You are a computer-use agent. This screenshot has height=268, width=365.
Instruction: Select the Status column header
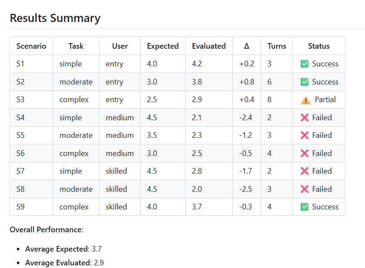[x=319, y=46]
